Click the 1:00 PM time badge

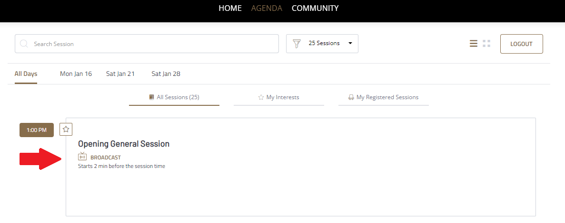pyautogui.click(x=36, y=130)
